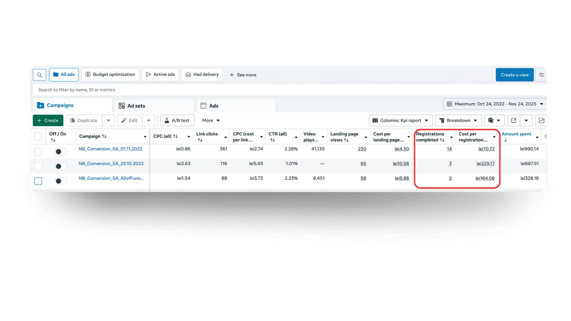Open Columns: Kpi raport dropdown

pos(400,120)
